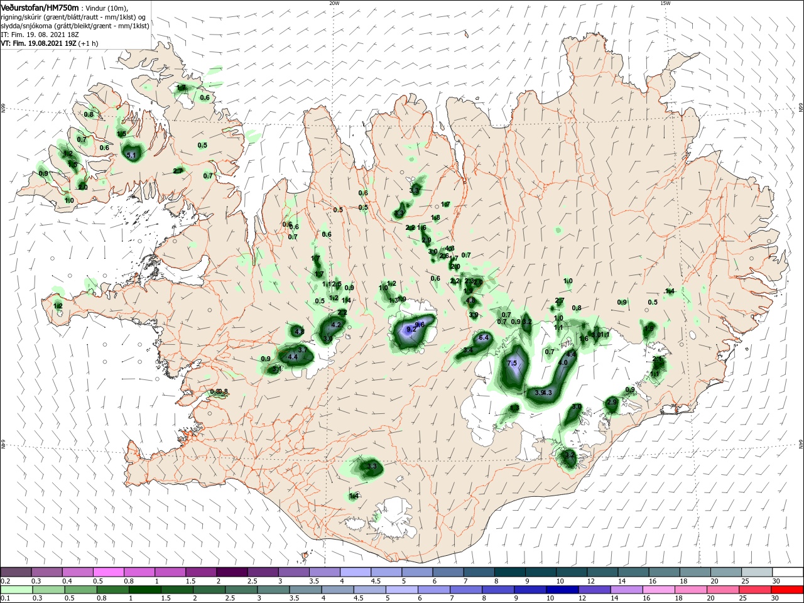Click the 3.4 precipitation value label

468,350
